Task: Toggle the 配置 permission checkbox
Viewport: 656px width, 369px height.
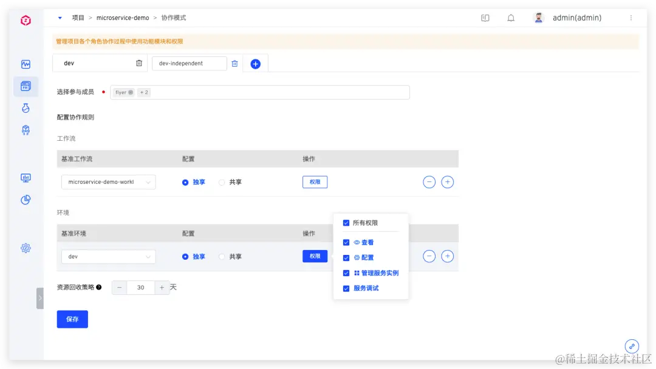Action: [x=346, y=258]
